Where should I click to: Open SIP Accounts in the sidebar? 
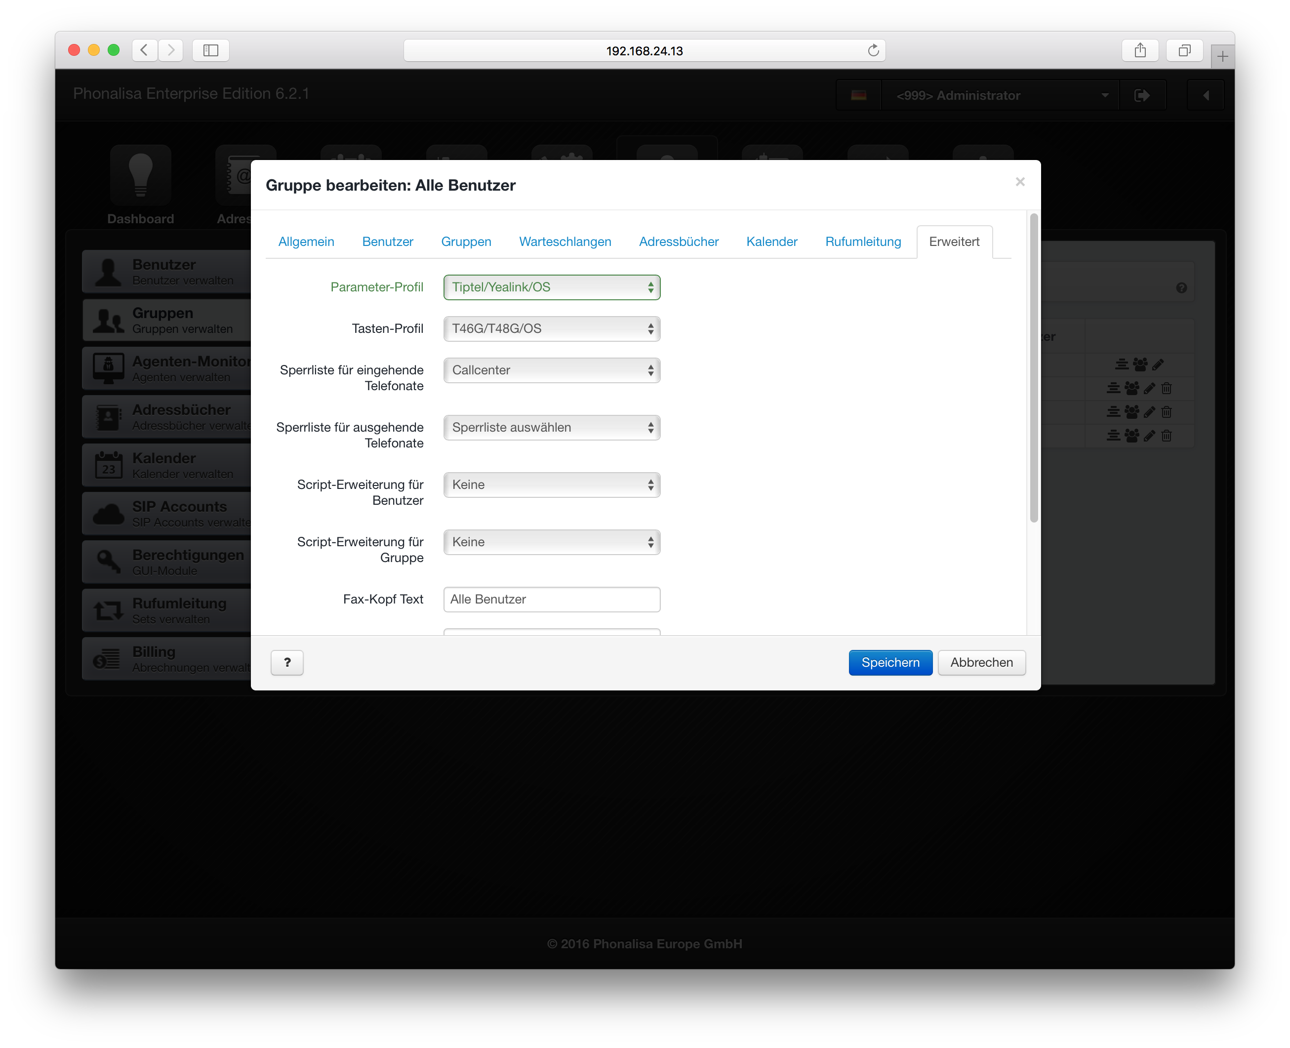(166, 513)
